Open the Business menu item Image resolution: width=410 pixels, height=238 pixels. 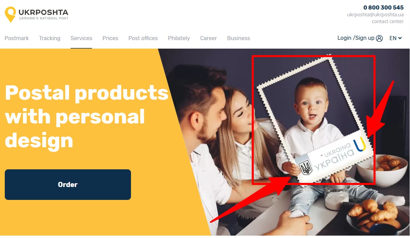(x=238, y=38)
